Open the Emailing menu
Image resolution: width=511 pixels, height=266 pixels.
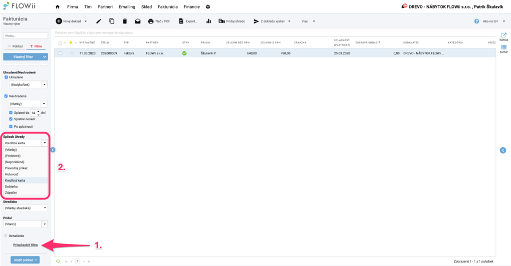[x=127, y=7]
